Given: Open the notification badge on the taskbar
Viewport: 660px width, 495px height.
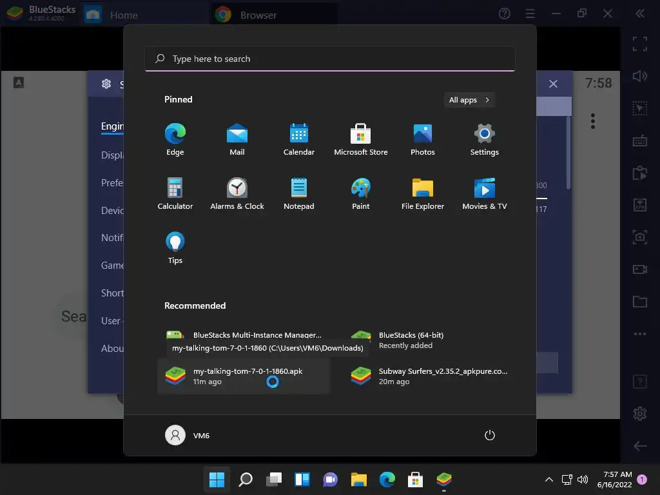Looking at the screenshot, I should coord(642,479).
